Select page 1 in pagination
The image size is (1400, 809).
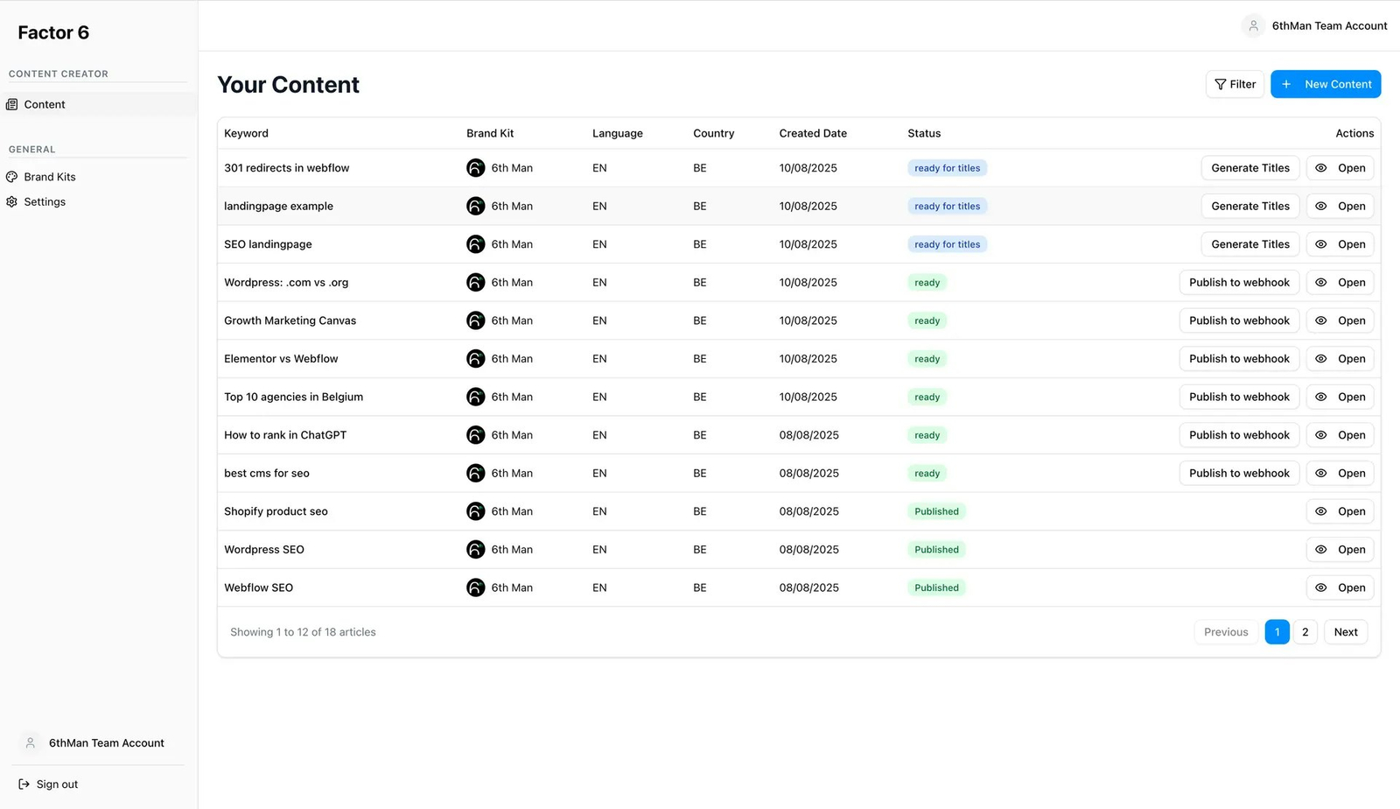[x=1277, y=632]
